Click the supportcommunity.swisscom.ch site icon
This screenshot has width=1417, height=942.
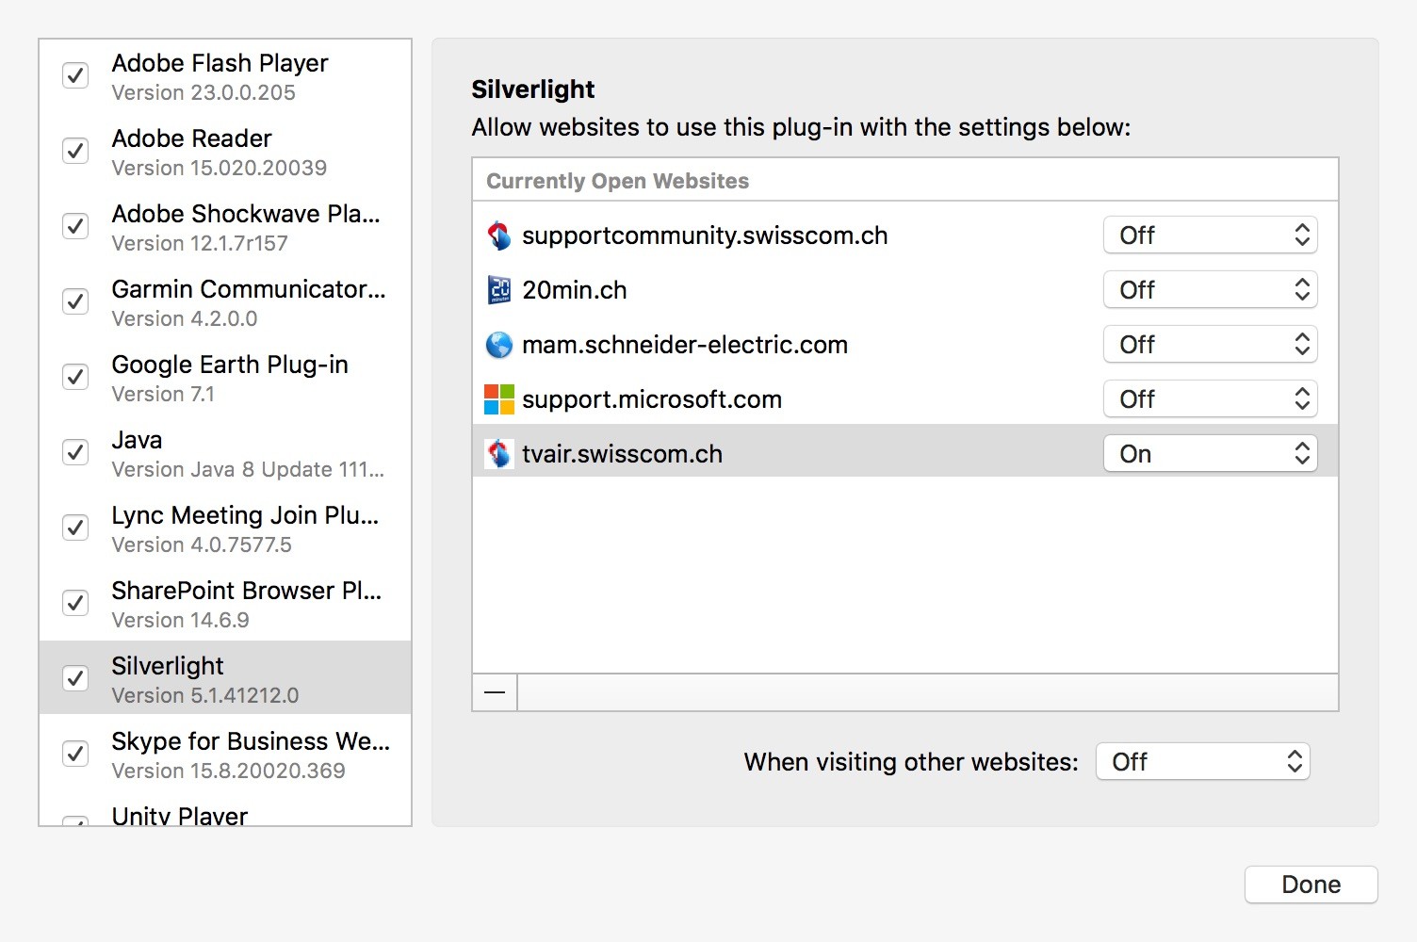[498, 235]
